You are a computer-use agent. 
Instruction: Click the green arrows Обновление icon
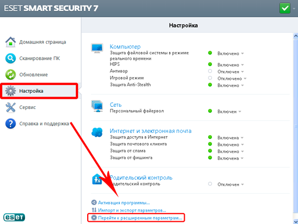tap(10, 75)
